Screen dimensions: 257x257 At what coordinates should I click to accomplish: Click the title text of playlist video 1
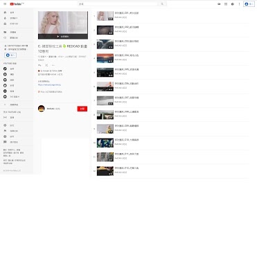(x=127, y=13)
